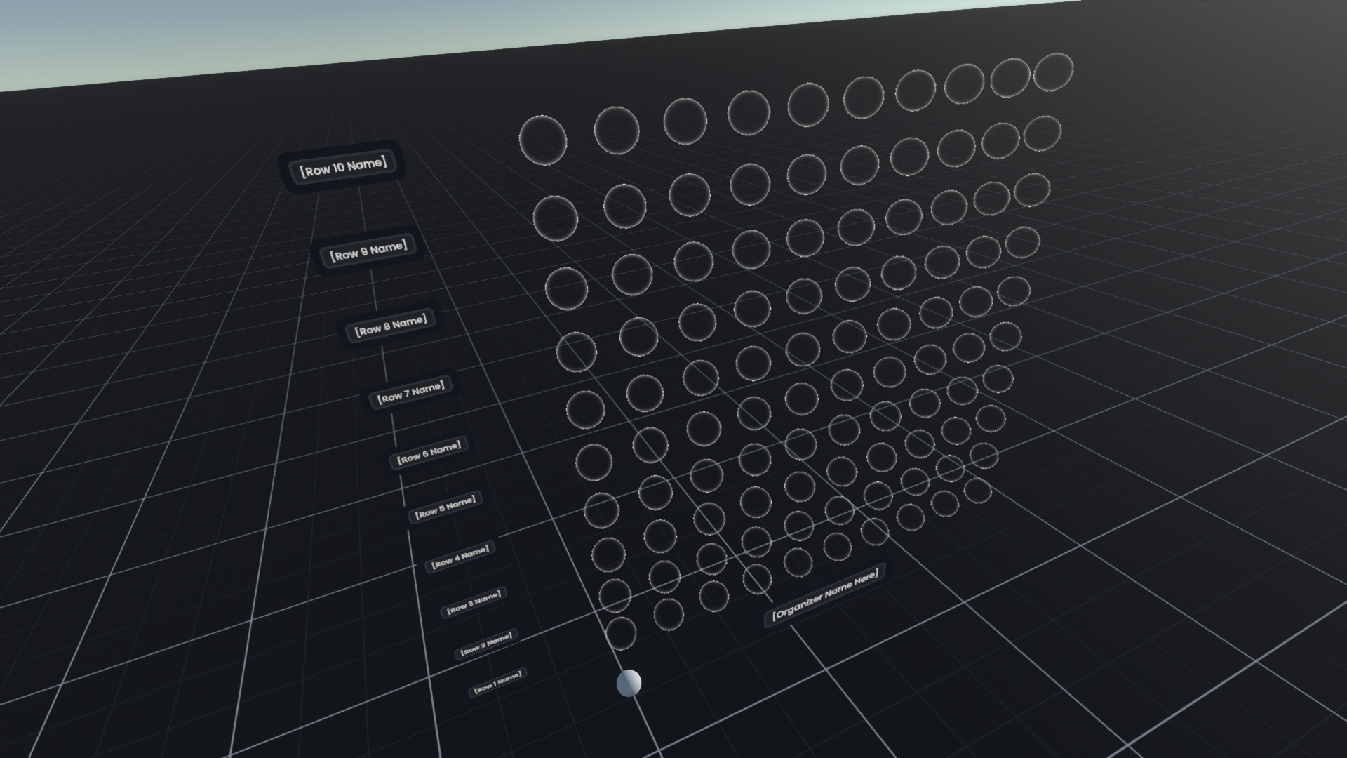
Task: Select the [Row 5 Name] label
Action: point(445,507)
